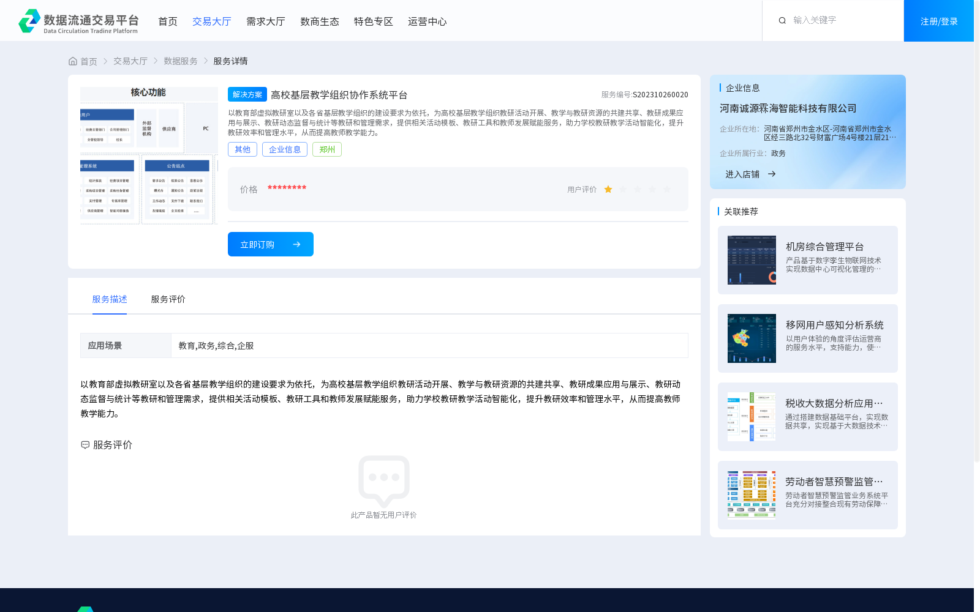The image size is (980, 612).
Task: Select the fifth rating star
Action: pos(667,190)
